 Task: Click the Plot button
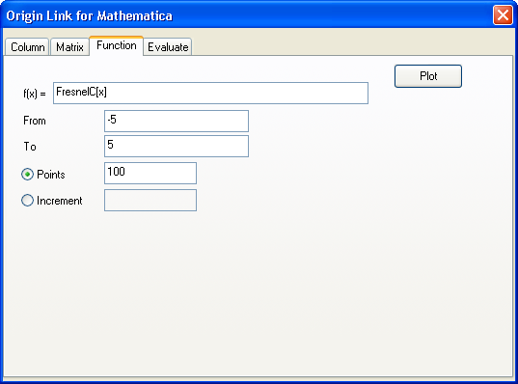[x=428, y=76]
